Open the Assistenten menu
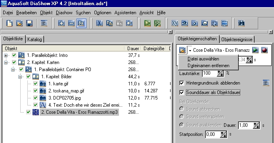Viewport: 274px width, 143px height. (125, 13)
